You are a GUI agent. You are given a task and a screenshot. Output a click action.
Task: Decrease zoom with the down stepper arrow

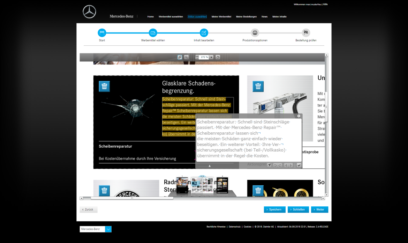[197, 58]
